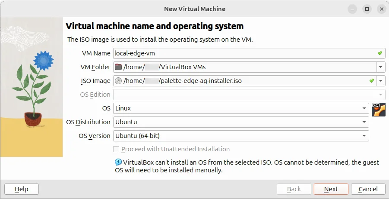Click the VM Folder label

pyautogui.click(x=95, y=67)
